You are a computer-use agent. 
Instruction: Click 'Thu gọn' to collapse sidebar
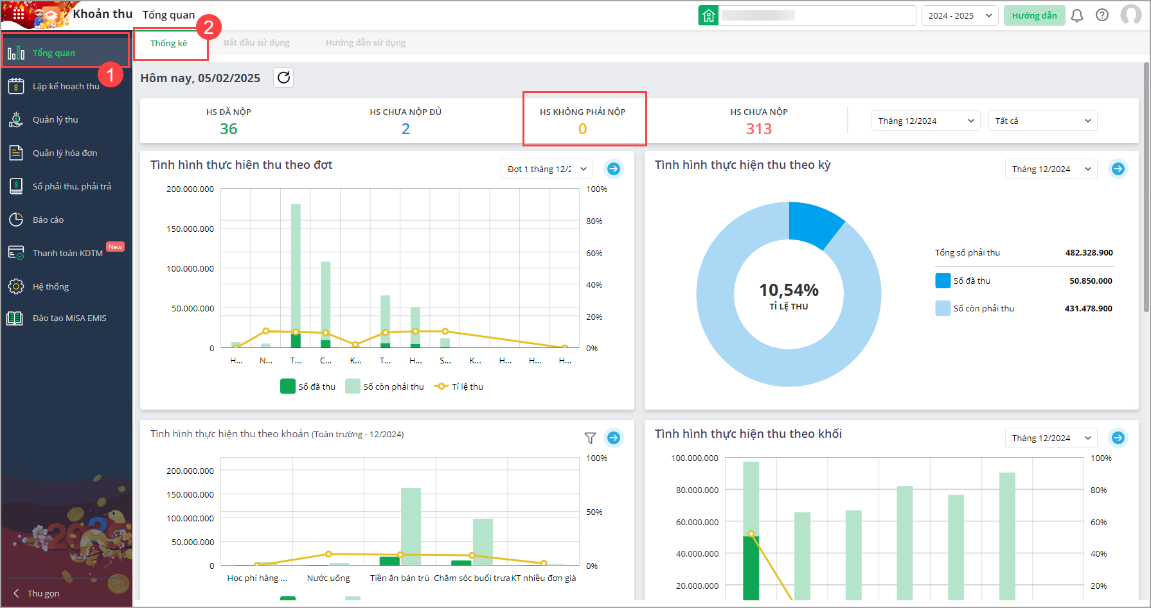(x=37, y=593)
